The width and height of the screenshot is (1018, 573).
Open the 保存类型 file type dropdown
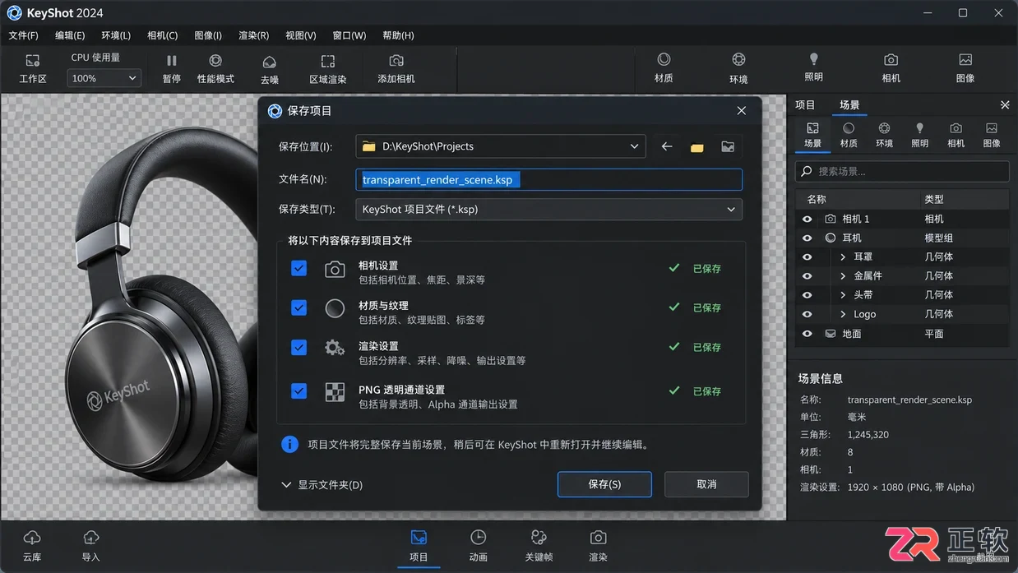548,210
